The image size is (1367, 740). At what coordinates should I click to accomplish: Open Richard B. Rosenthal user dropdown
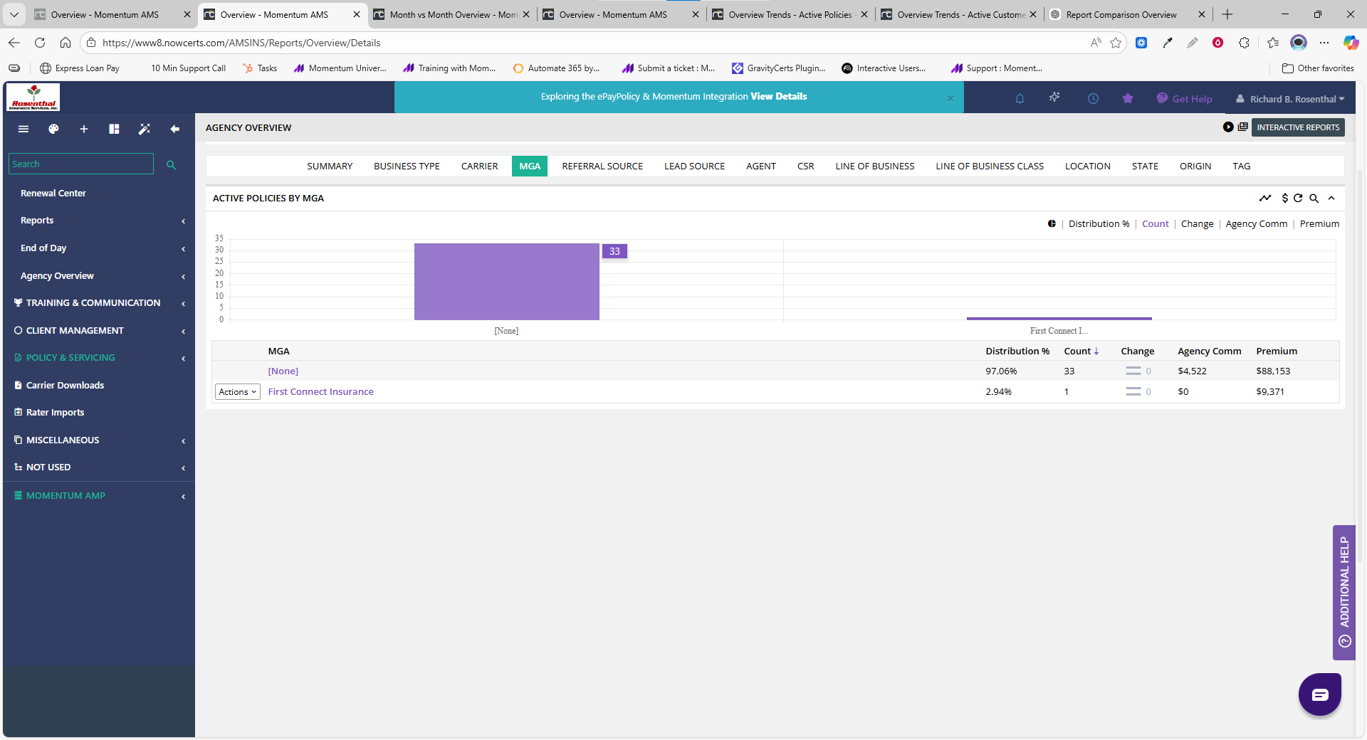click(x=1291, y=99)
